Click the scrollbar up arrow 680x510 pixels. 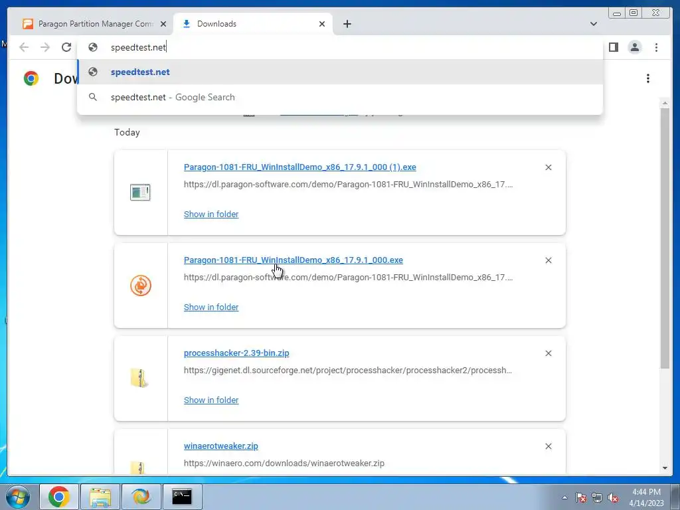[665, 103]
